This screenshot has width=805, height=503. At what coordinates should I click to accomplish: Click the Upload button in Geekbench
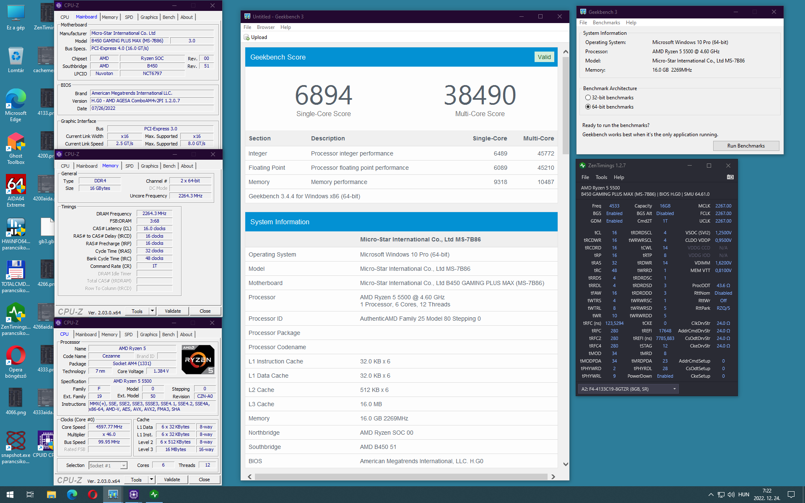click(255, 37)
